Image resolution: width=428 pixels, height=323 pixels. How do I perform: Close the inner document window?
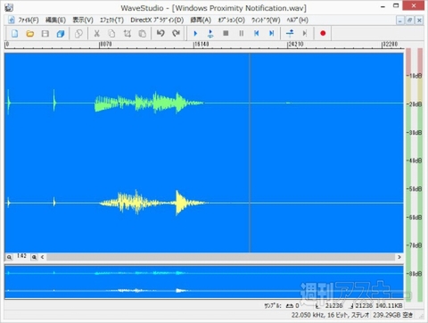click(x=419, y=21)
